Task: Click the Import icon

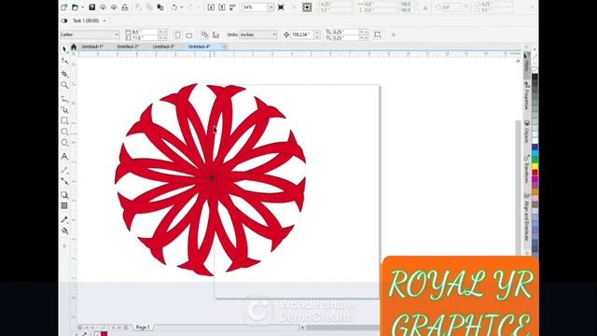Action: click(x=211, y=7)
